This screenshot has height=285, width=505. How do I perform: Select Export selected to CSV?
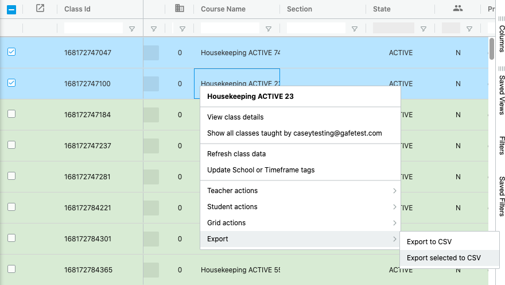tap(444, 258)
